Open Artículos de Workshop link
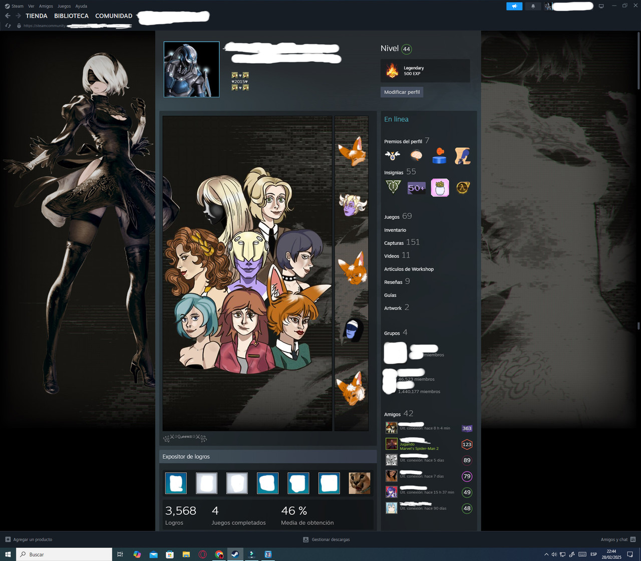Viewport: 641px width, 561px height. coord(409,269)
